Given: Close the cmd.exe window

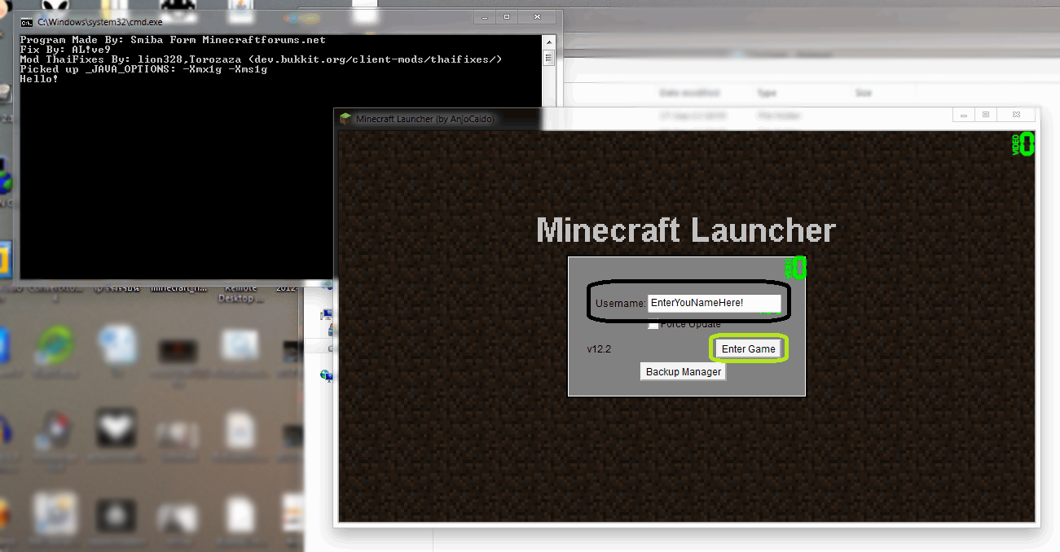Looking at the screenshot, I should coord(536,17).
